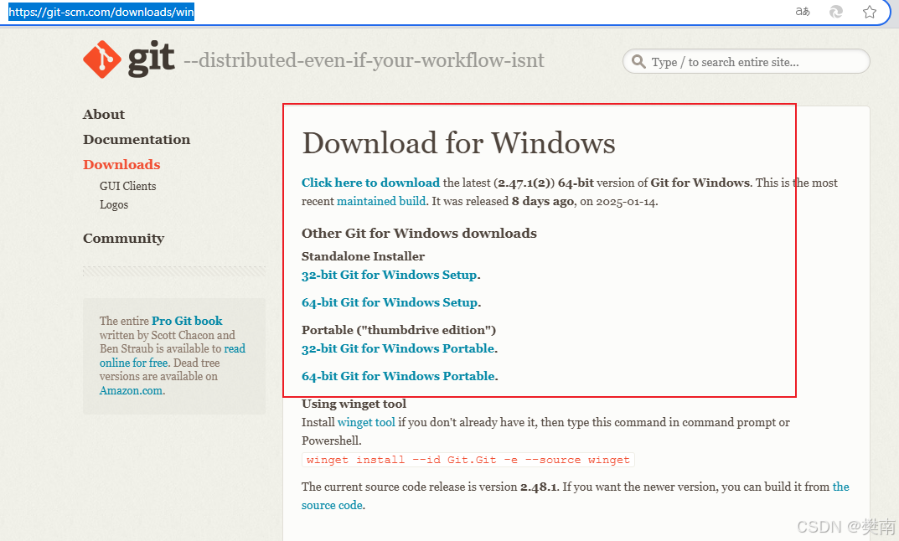Click the git wordmark text logo

pyautogui.click(x=152, y=59)
